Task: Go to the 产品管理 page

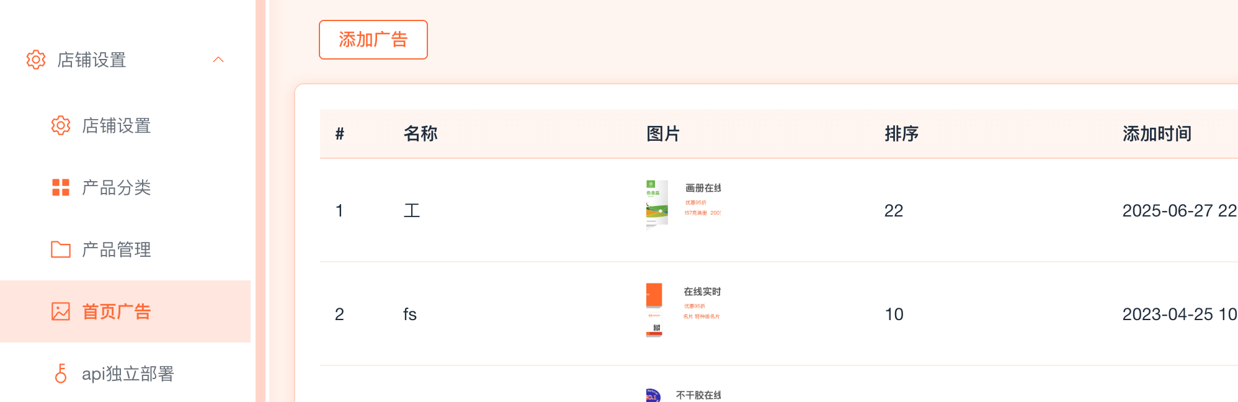Action: tap(117, 249)
